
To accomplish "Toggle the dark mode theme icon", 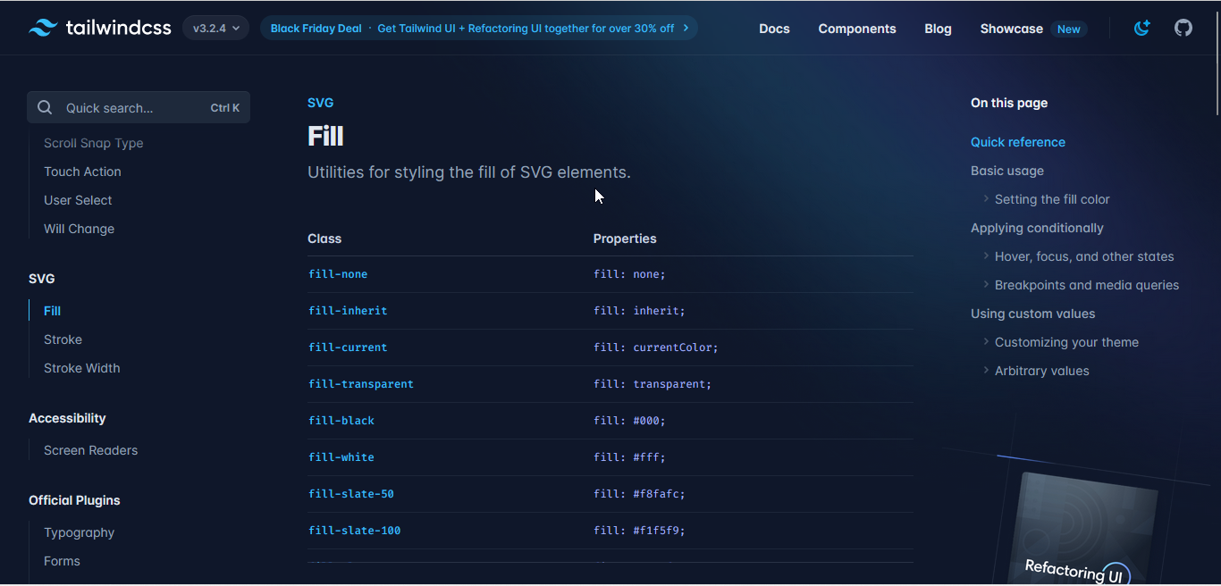I will (x=1141, y=28).
